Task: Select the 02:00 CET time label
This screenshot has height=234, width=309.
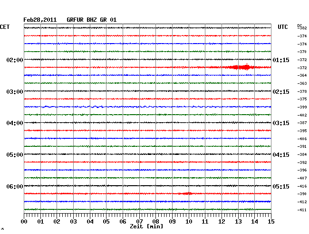Action: coord(15,60)
